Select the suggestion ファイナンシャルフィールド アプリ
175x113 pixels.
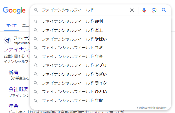101,65
